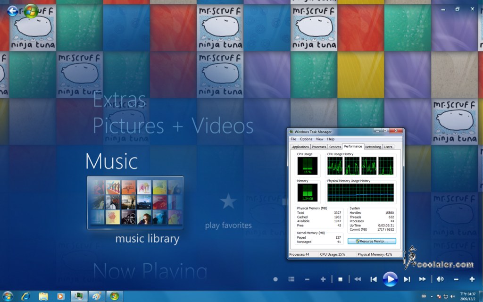The image size is (483, 302).
Task: Click the Resource Monitor button
Action: tap(372, 241)
